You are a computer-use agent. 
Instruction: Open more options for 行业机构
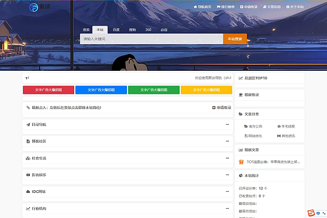(227, 208)
